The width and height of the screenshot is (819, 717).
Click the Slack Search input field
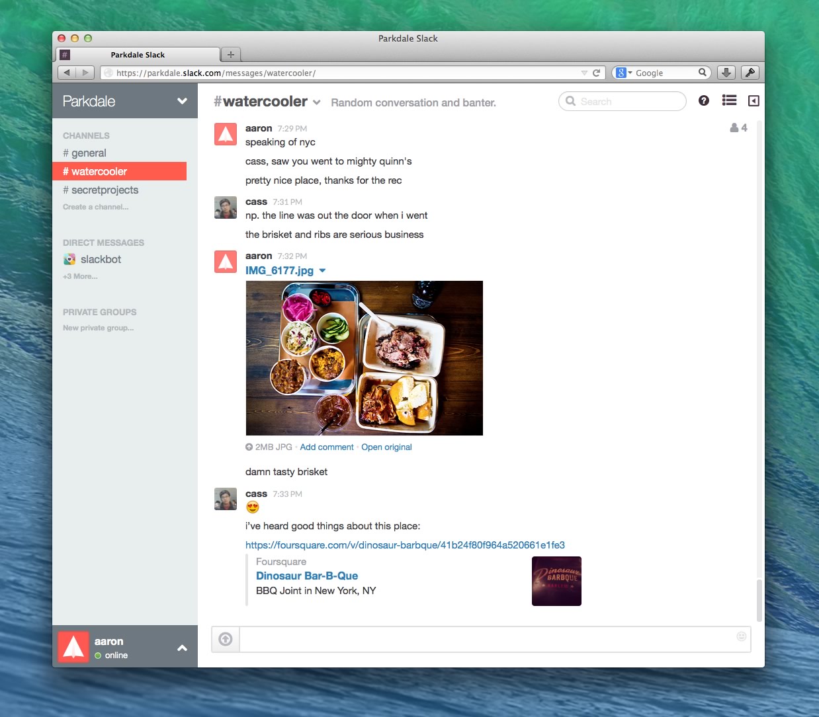623,101
